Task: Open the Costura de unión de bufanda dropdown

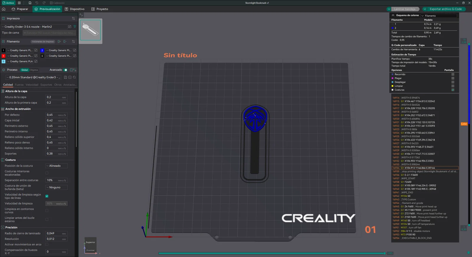Action: (x=56, y=187)
